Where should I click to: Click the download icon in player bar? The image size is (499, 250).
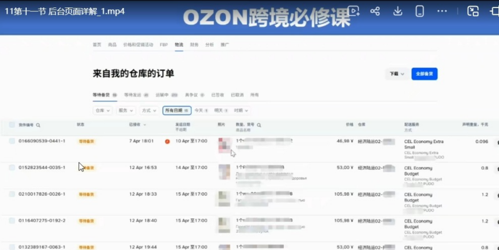click(x=397, y=11)
